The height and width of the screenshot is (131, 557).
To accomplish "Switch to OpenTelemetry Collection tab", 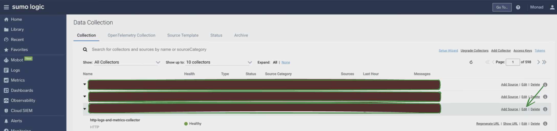I will point(131,35).
